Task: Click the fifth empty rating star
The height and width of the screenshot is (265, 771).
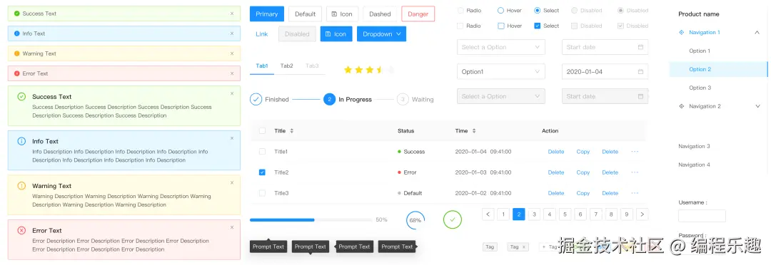Action: [391, 70]
